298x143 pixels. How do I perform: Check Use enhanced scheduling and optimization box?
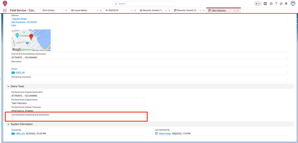point(13,118)
